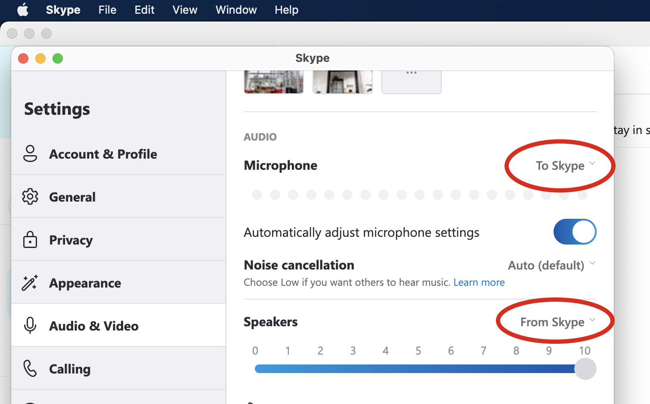Click the Account & Profile person icon

point(30,154)
